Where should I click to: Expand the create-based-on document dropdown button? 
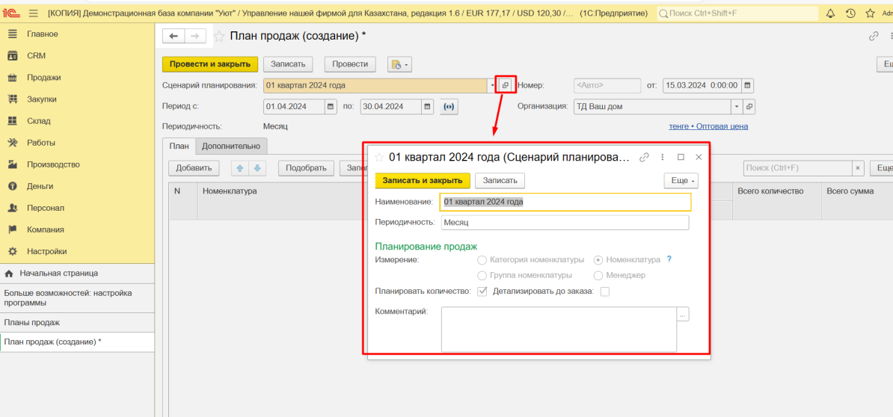coord(399,65)
